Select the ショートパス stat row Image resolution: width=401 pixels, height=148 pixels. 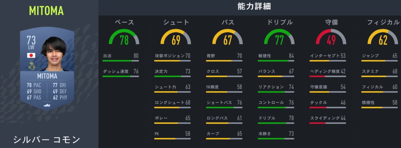(224, 103)
